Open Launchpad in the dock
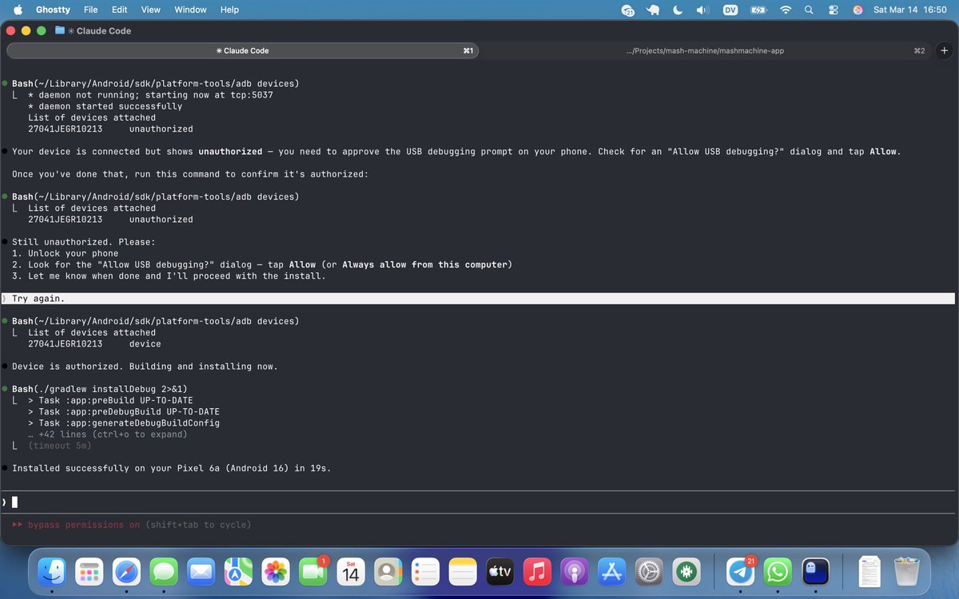This screenshot has height=599, width=959. (91, 571)
